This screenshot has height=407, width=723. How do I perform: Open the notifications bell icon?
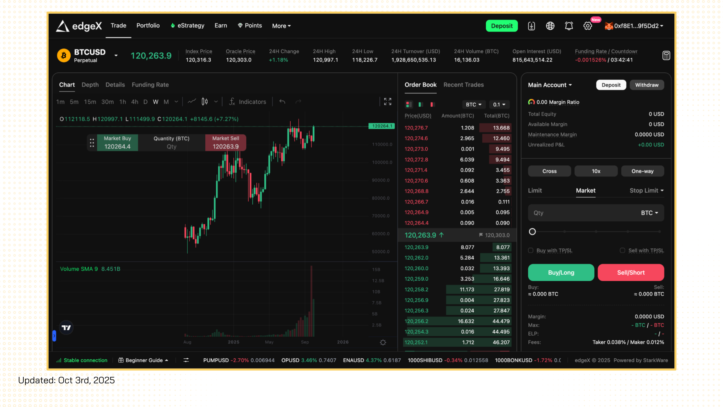pyautogui.click(x=568, y=26)
